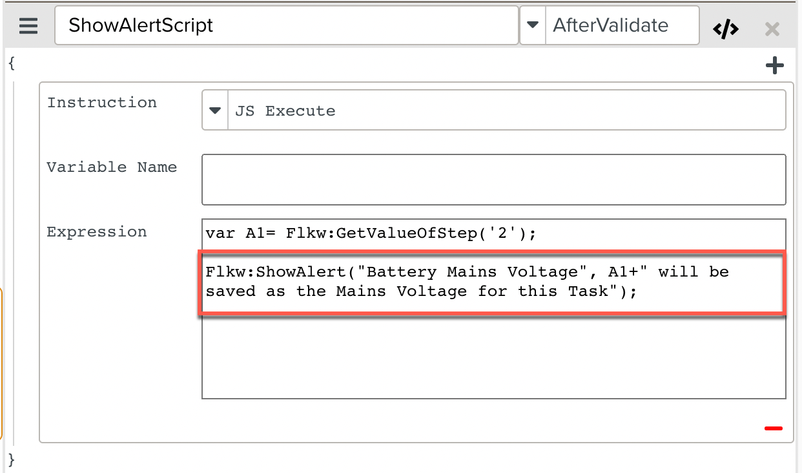
Task: Expand the AfterValidate event dropdown arrow
Action: pos(533,26)
